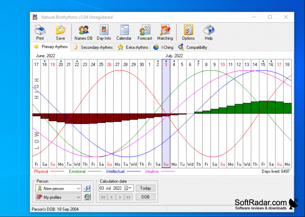Select highlighted July 3 column in chart
The image size is (305, 217).
click(x=166, y=113)
